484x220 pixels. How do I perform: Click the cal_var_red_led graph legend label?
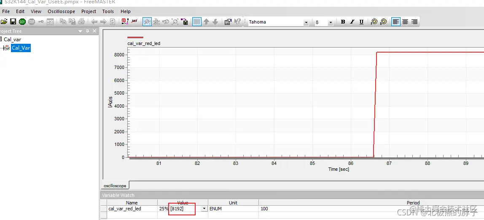(144, 43)
